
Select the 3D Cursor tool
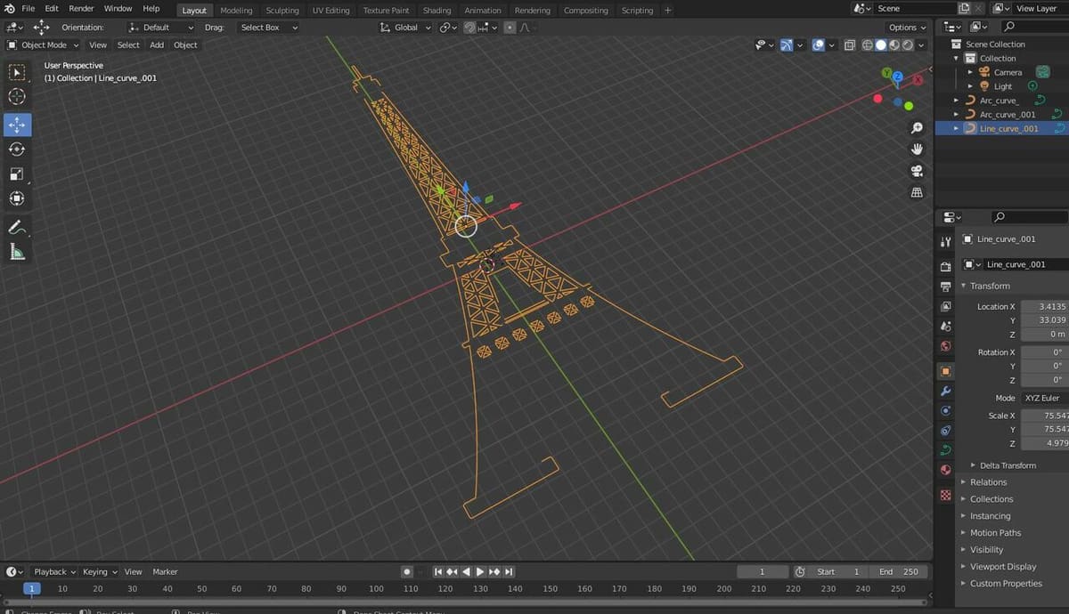pos(17,97)
